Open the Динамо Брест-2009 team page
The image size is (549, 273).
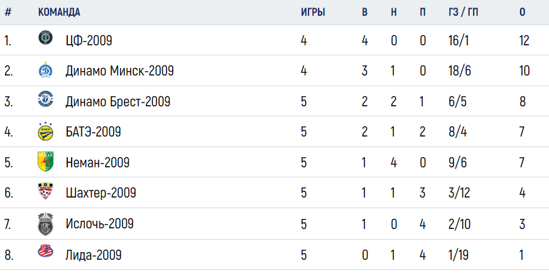coord(118,102)
